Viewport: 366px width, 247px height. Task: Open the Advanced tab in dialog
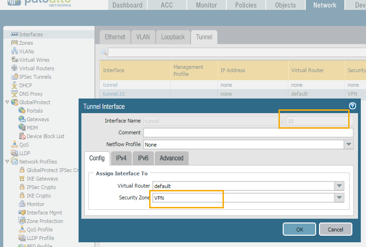point(171,158)
